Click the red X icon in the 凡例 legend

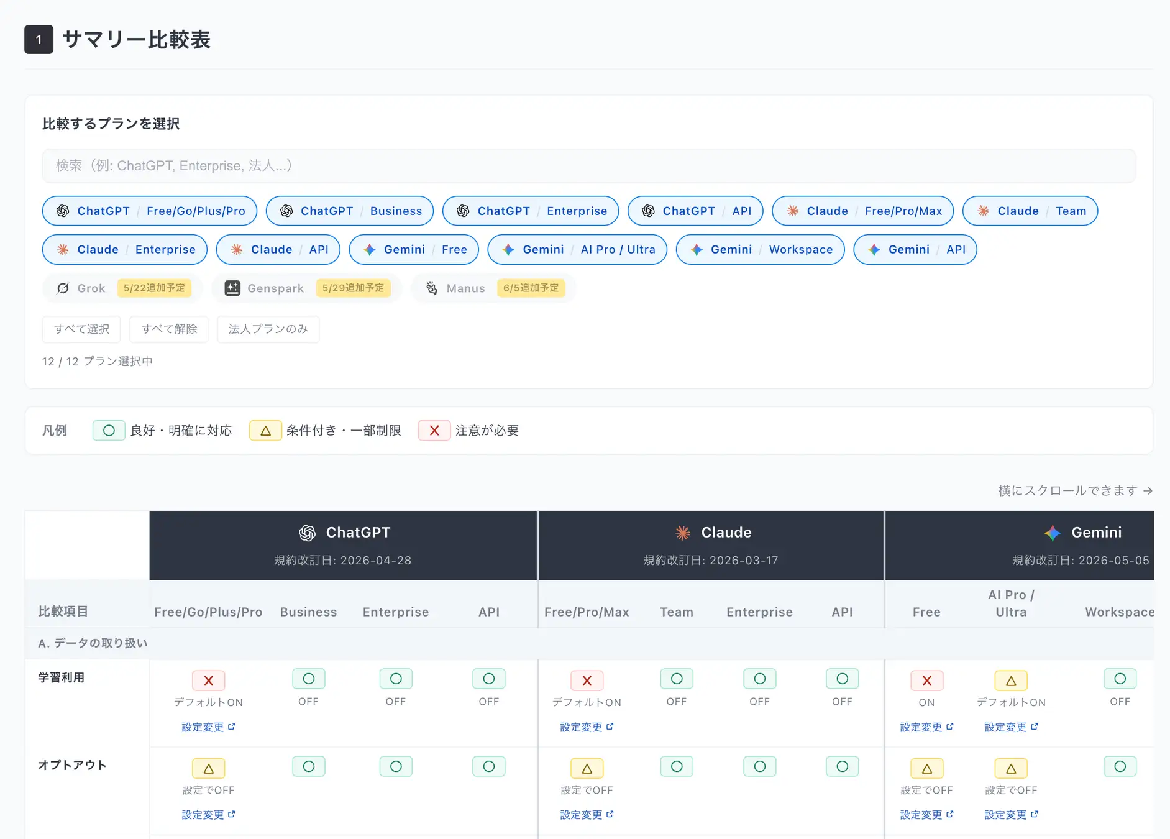[434, 430]
